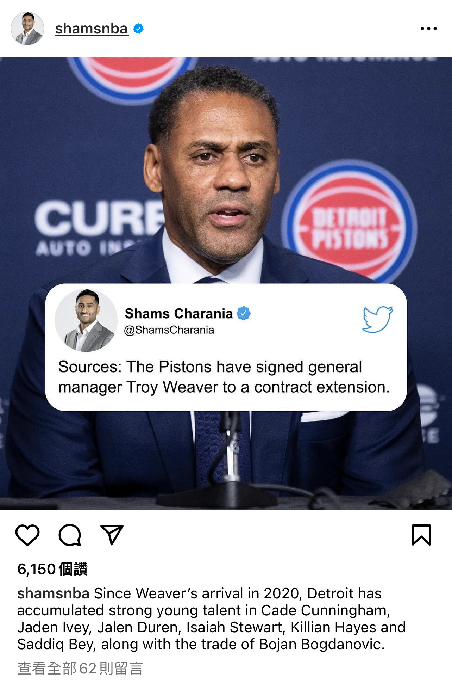Click the Detroit Pistons logo in the photo

tap(350, 220)
